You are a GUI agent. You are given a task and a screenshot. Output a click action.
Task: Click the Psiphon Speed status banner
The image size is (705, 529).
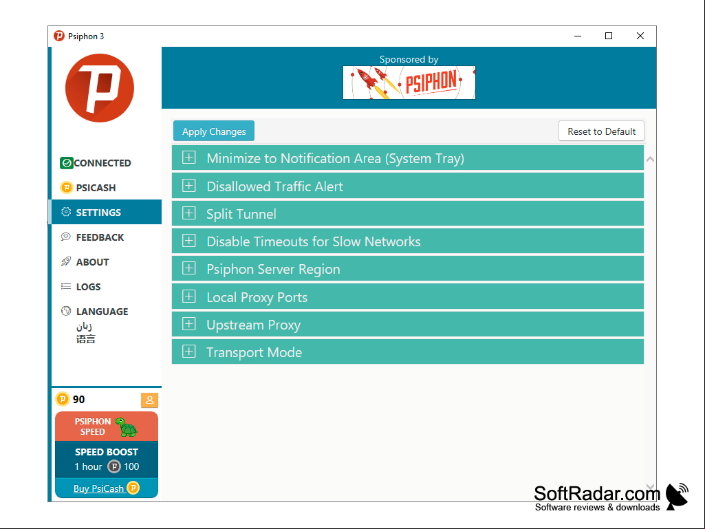[107, 427]
